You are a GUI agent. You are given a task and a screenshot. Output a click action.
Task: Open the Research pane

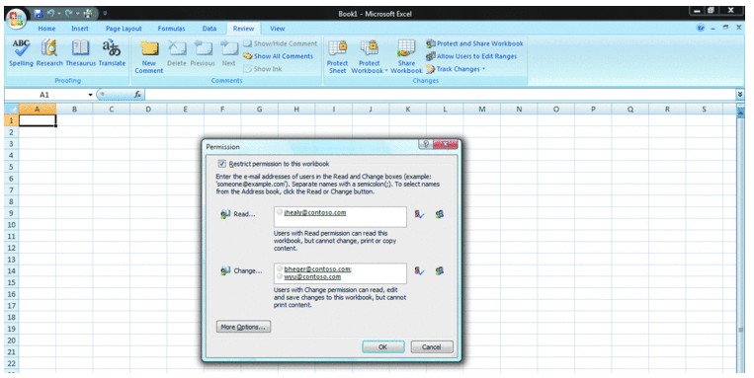[x=49, y=53]
